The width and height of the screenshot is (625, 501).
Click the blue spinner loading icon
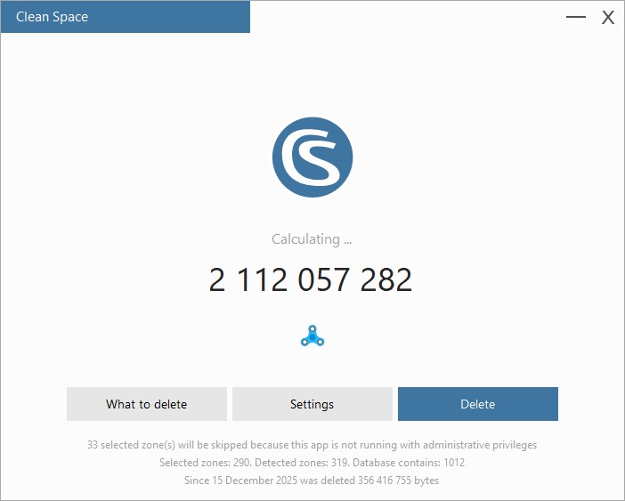coord(312,335)
